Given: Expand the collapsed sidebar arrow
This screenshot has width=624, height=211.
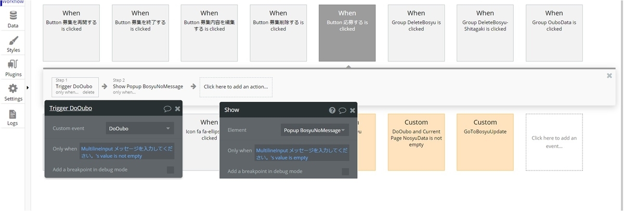Looking at the screenshot, I should pos(28,87).
